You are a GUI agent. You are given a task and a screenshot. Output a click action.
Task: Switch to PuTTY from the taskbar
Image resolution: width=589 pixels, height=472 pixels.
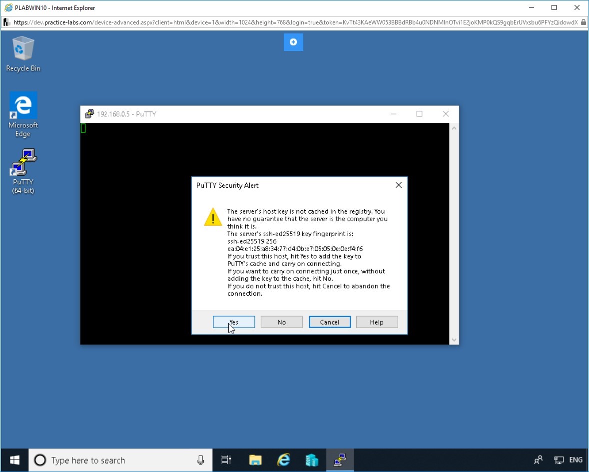point(340,460)
